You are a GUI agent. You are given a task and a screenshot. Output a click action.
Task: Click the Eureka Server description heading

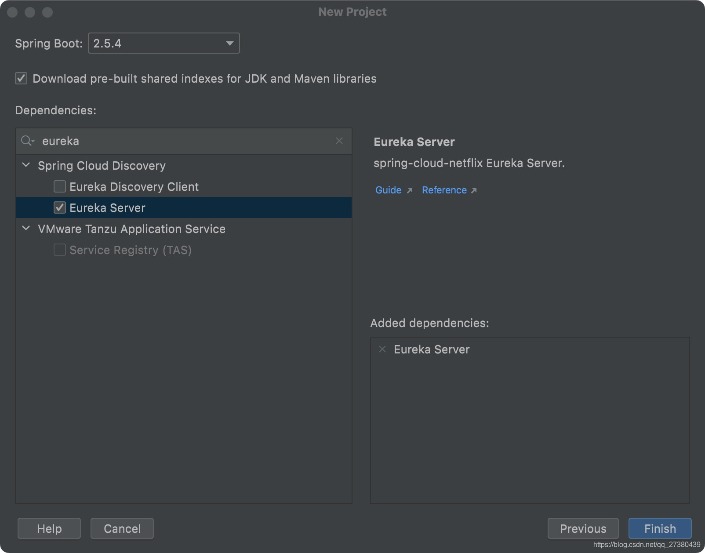click(x=414, y=142)
